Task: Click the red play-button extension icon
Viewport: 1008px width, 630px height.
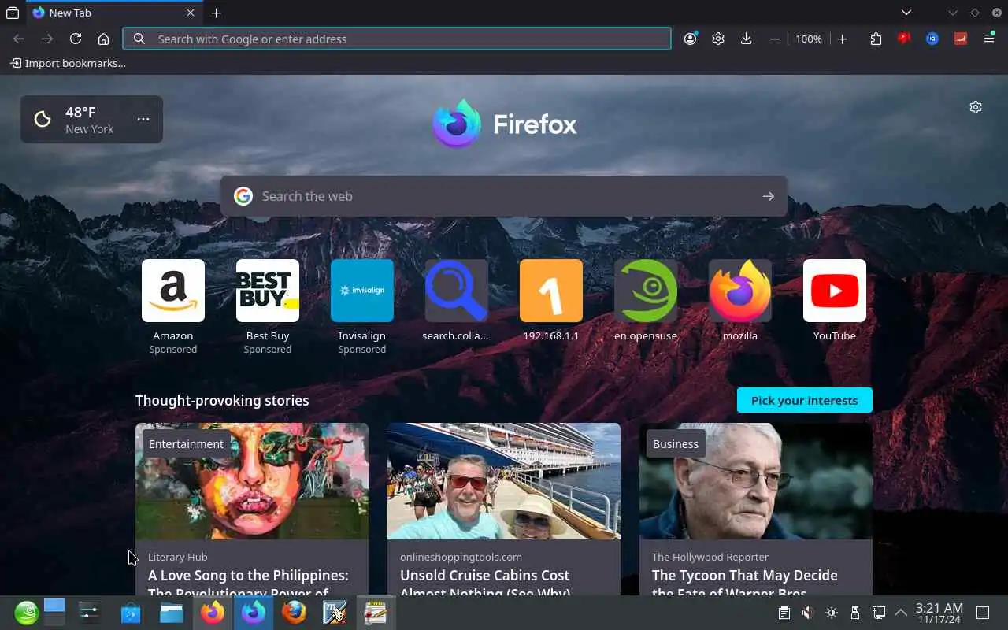Action: point(904,38)
